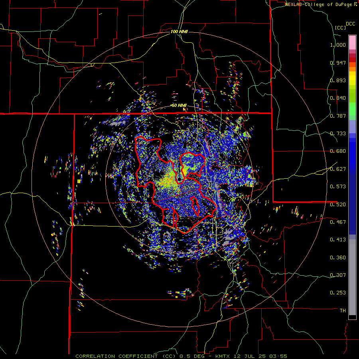Pick the red color band near 0.947
Screen dimensions: 359x359
click(352, 60)
